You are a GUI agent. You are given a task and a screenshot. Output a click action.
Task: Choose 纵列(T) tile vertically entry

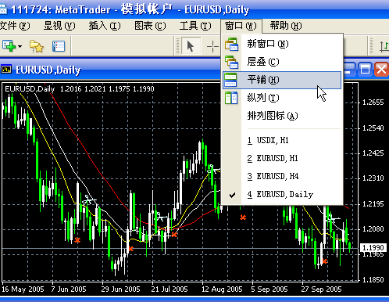[282, 98]
